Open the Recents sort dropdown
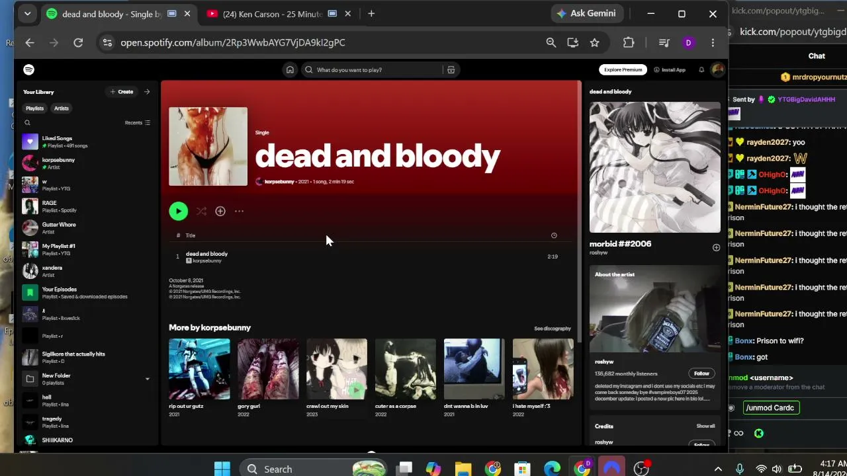Viewport: 847px width, 476px height. pyautogui.click(x=138, y=122)
